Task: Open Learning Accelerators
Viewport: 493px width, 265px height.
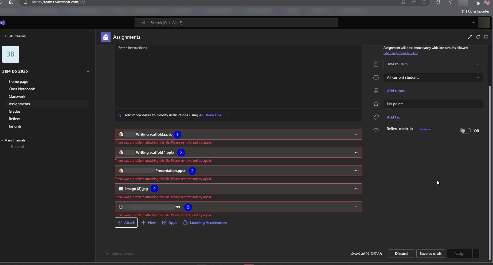Action: (x=205, y=223)
